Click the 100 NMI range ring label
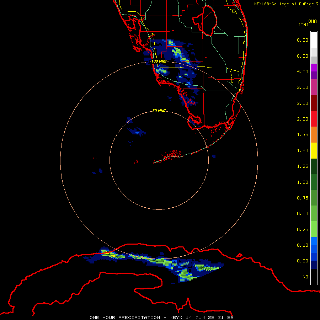The width and height of the screenshot is (320, 320). 159,61
